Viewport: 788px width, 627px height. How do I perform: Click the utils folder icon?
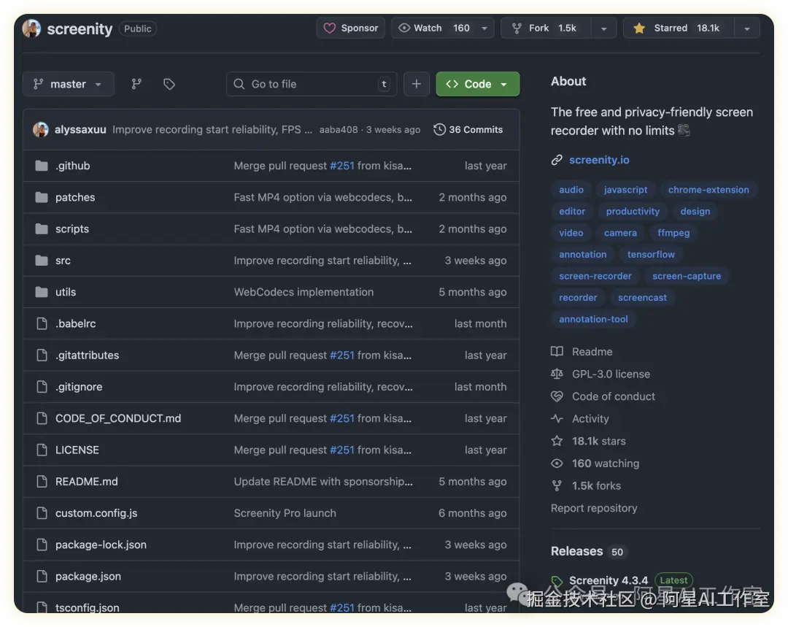click(42, 292)
